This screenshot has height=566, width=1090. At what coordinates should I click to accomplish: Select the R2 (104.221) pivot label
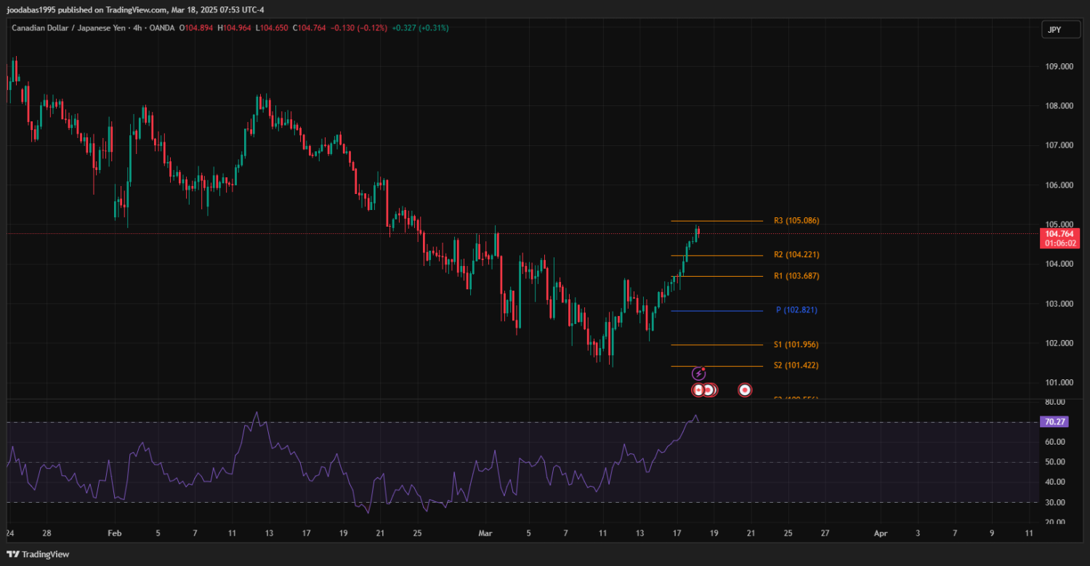[x=796, y=255]
